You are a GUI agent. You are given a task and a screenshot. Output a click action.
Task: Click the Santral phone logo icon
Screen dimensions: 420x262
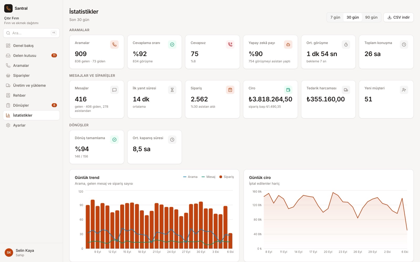pyautogui.click(x=8, y=8)
